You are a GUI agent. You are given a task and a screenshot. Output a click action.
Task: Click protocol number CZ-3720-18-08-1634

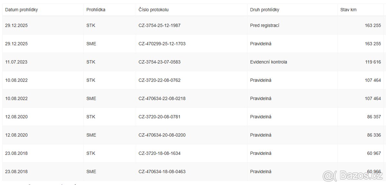tap(160, 154)
